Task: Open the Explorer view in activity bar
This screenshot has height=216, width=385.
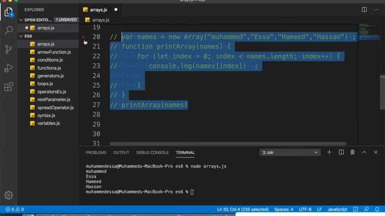Action: (8, 12)
